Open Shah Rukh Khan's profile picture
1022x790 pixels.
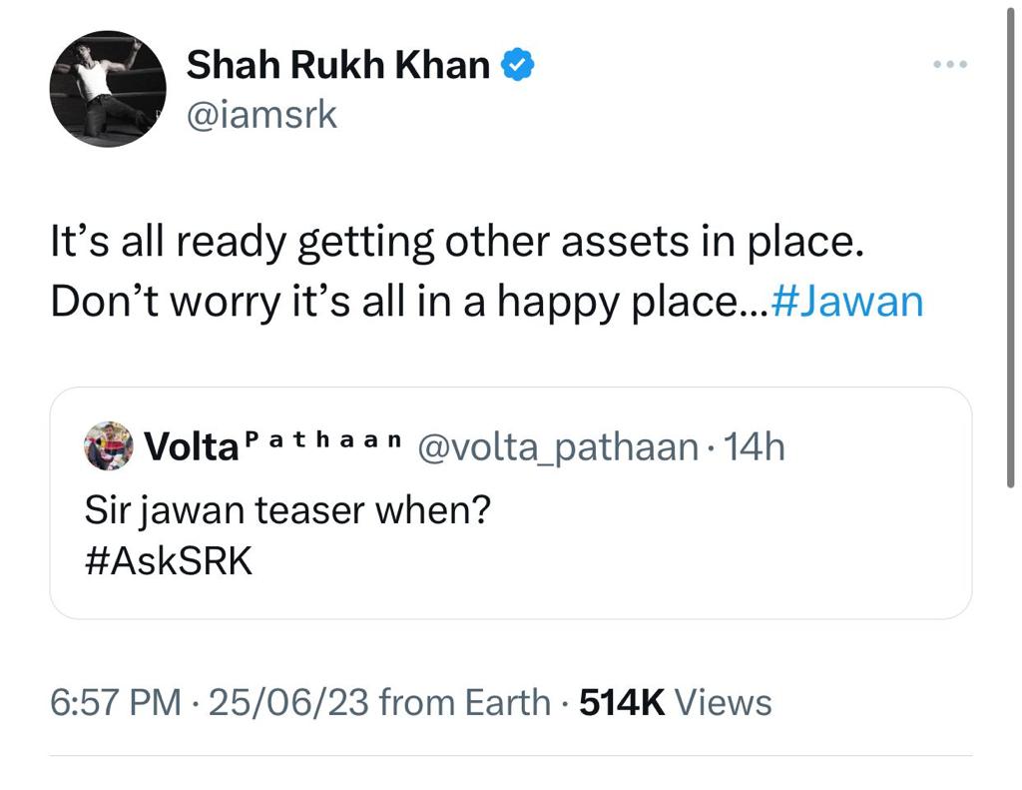[108, 89]
